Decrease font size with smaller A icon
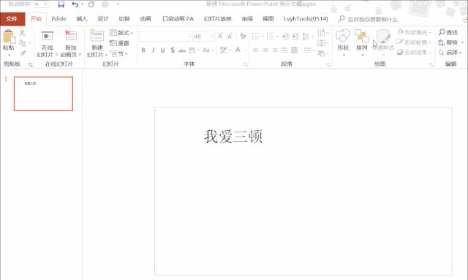This screenshot has width=468, height=280. pyautogui.click(x=230, y=37)
